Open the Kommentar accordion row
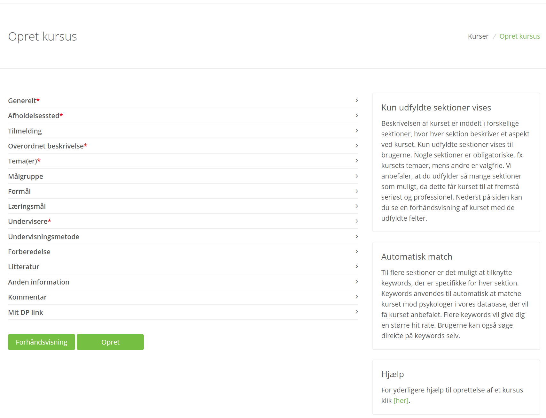The image size is (546, 418). coord(183,297)
